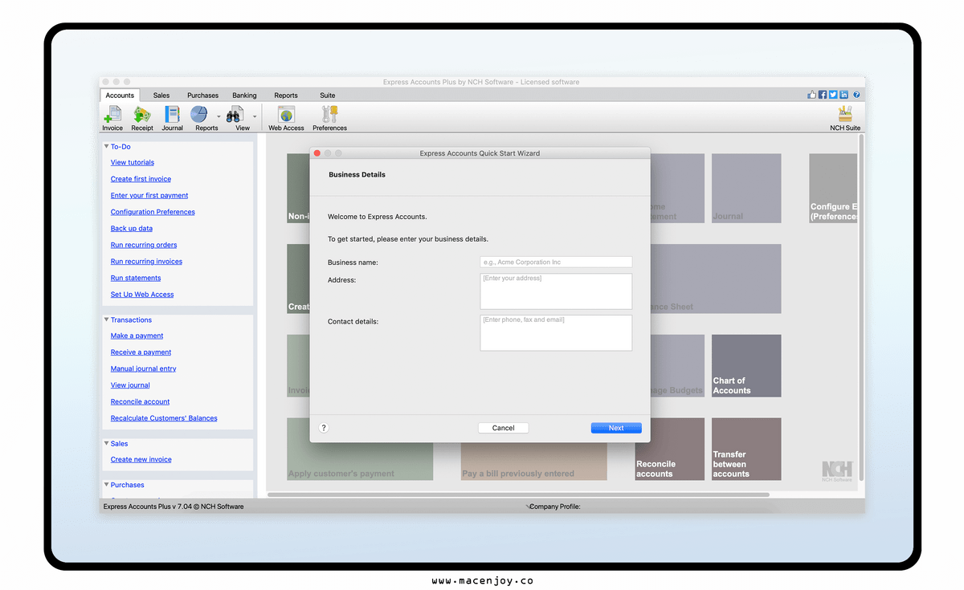Screen dimensions: 964x590
Task: Open the Receive a payment link
Action: pos(141,352)
